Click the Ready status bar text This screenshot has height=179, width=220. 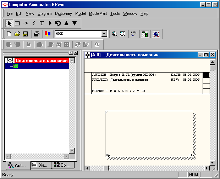tap(8, 175)
